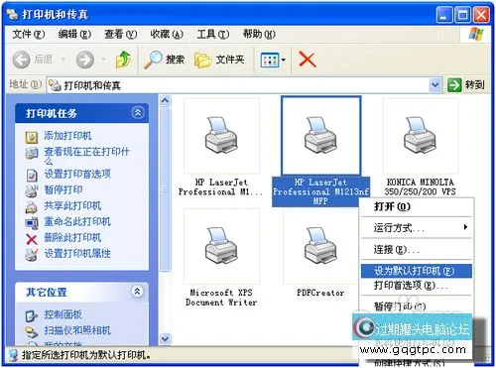Viewport: 496px width, 368px height.
Task: Go up one folder level icon
Action: tap(123, 60)
